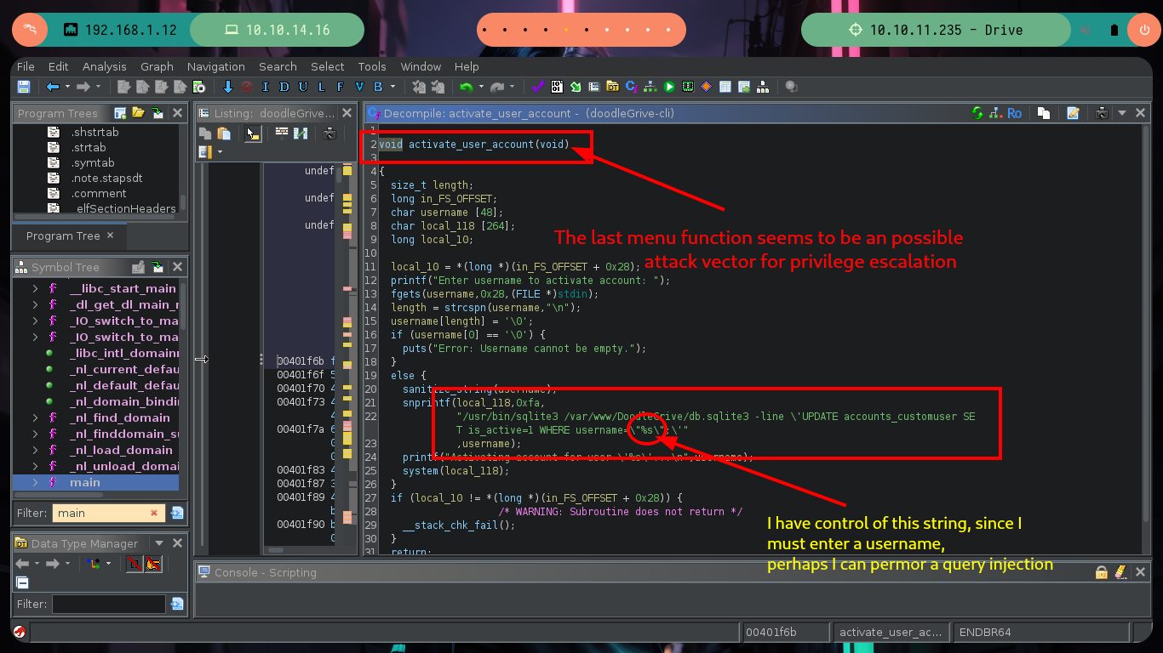Click the clear console eraser icon
The height and width of the screenshot is (653, 1163).
1120,572
